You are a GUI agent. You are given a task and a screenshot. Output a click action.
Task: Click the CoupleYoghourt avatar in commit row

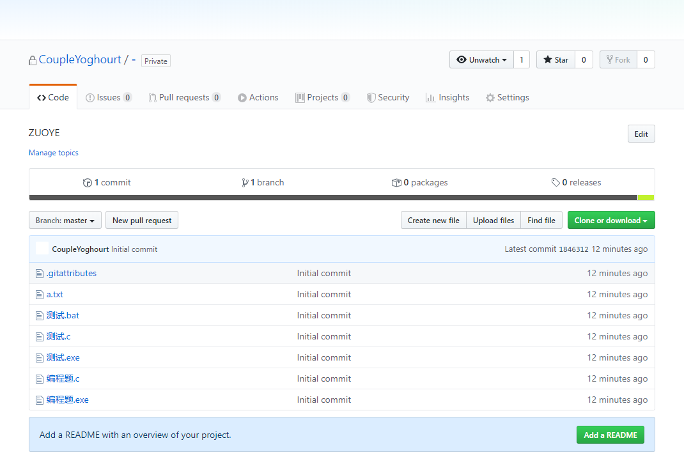pos(42,248)
